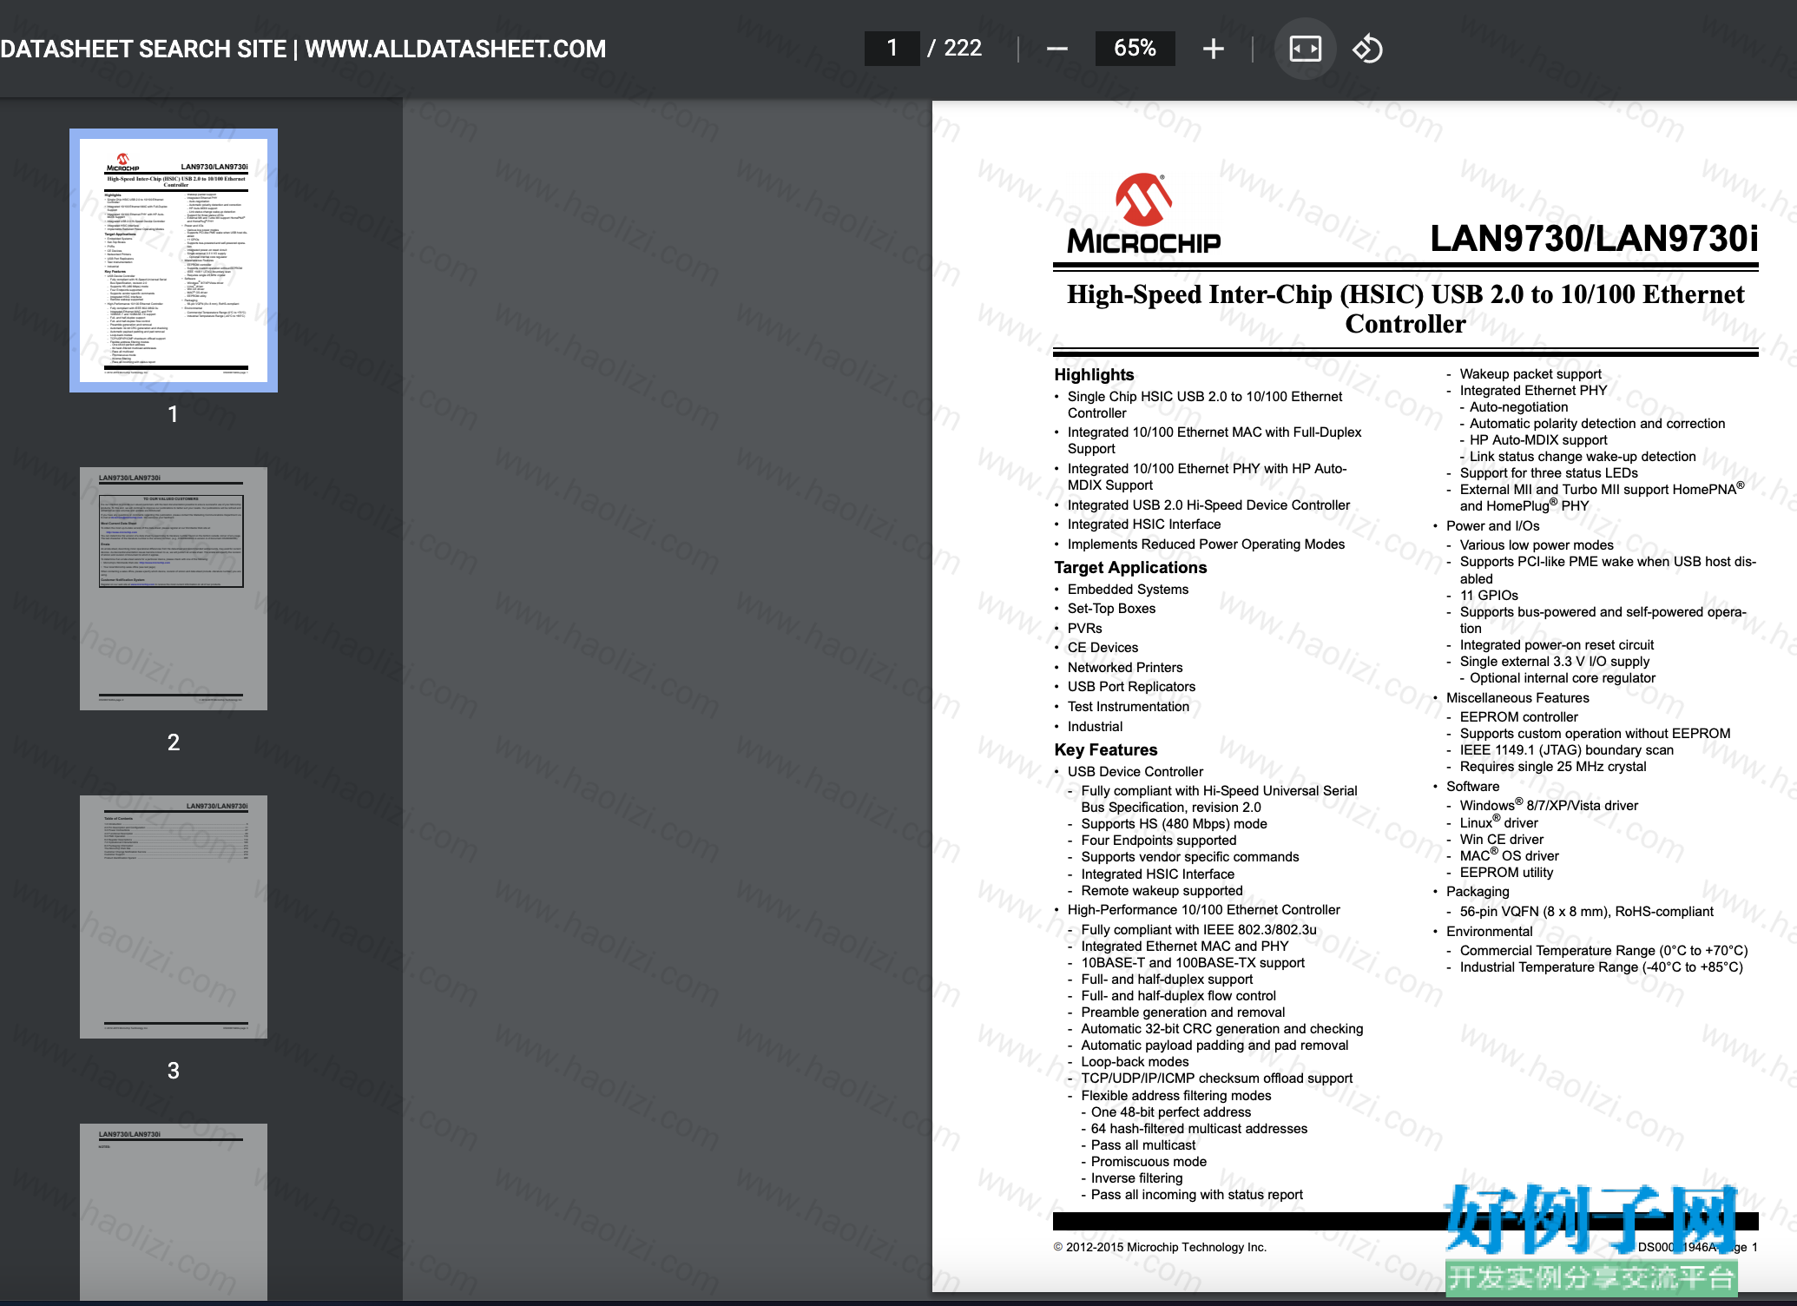Click the 'Embedded Systems' list item
This screenshot has height=1306, width=1797.
pyautogui.click(x=1128, y=589)
